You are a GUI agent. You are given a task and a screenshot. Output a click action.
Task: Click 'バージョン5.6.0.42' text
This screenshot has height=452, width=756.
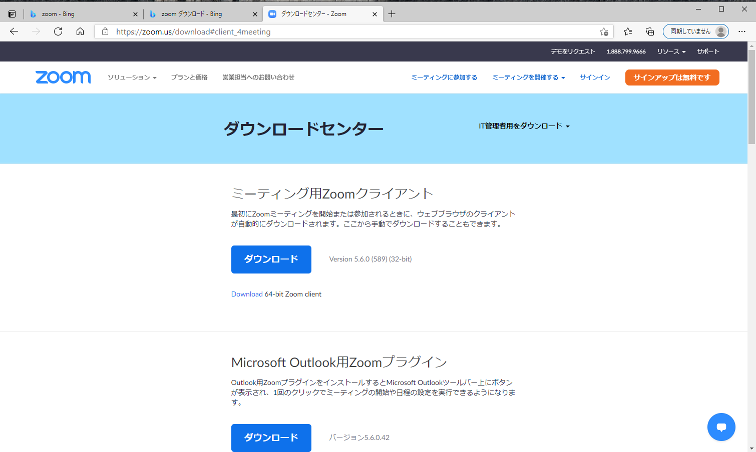coord(359,437)
